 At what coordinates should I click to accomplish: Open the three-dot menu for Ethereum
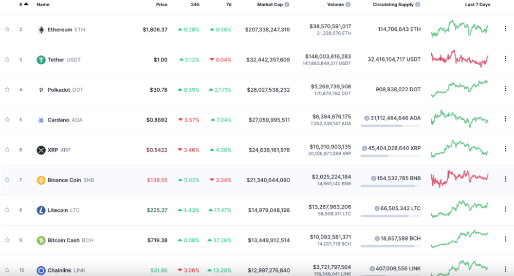coord(505,30)
